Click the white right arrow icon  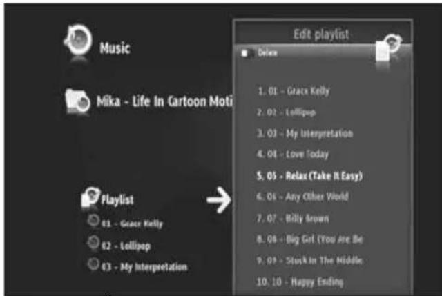coord(219,199)
